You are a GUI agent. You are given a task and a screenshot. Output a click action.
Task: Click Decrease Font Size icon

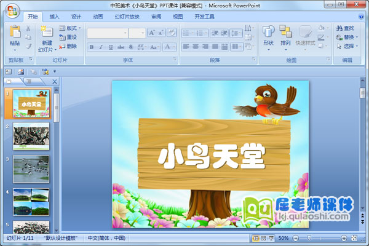[161, 33]
